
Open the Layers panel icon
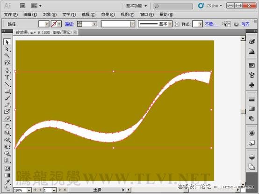pos(252,157)
